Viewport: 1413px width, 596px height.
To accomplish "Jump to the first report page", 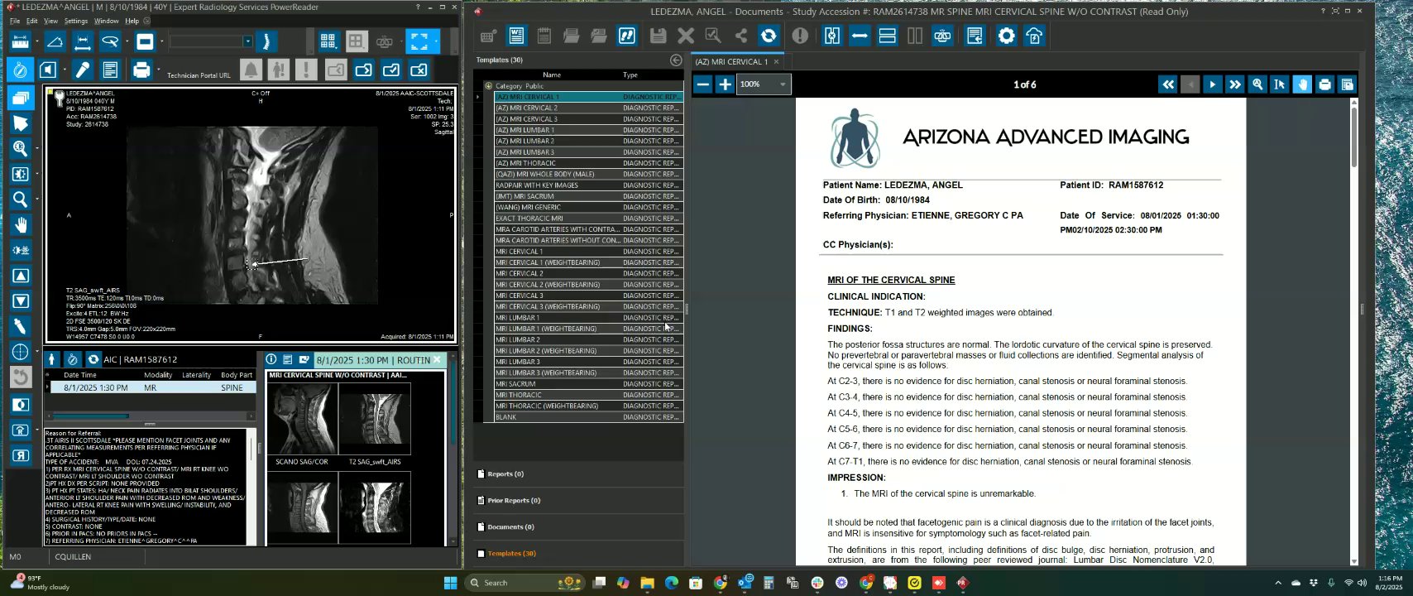I will click(1167, 84).
